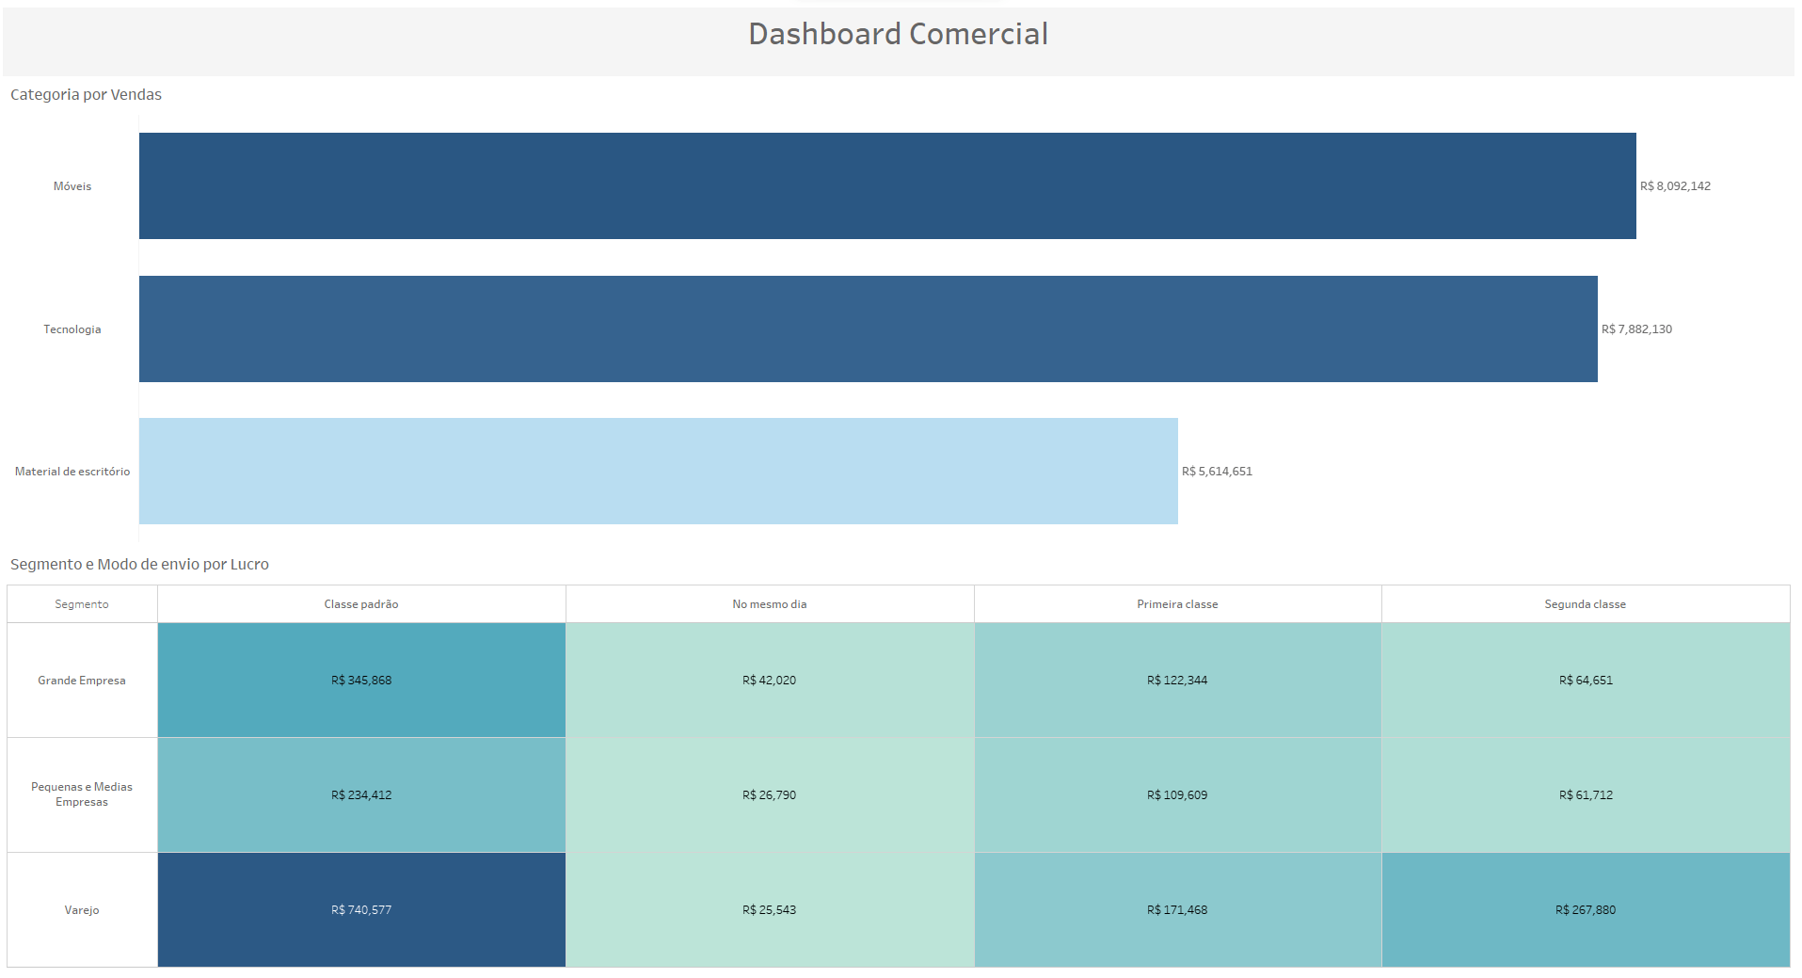The height and width of the screenshot is (978, 1802).
Task: Click the R$ 5,614,651 bar value label
Action: pos(1217,472)
